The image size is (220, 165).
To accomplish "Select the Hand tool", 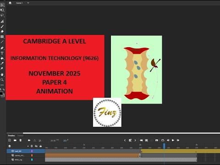I will pyautogui.click(x=2, y=75).
